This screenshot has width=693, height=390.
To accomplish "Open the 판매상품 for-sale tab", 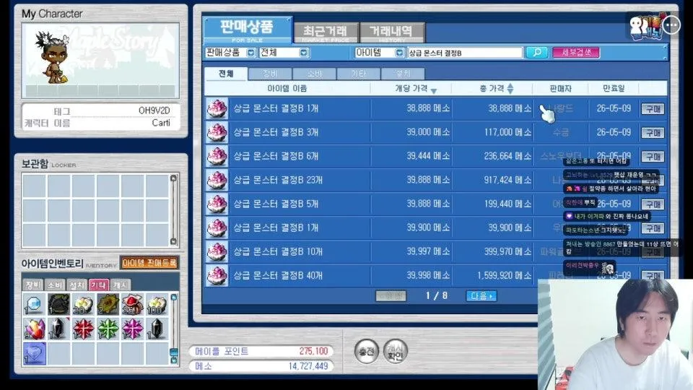I will click(x=248, y=30).
